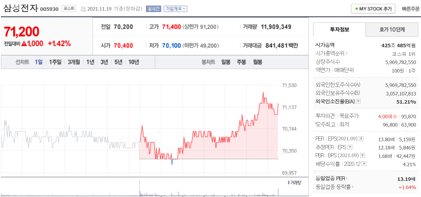Click arrow next to 동일업종 등락률
This screenshot has height=197, width=421.
[x=353, y=187]
